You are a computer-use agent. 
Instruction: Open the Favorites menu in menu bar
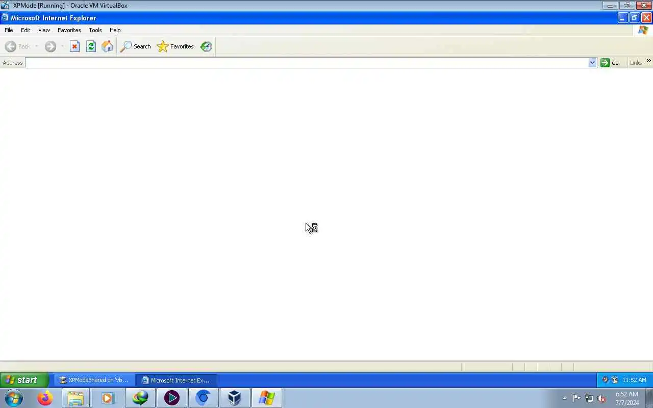click(69, 30)
